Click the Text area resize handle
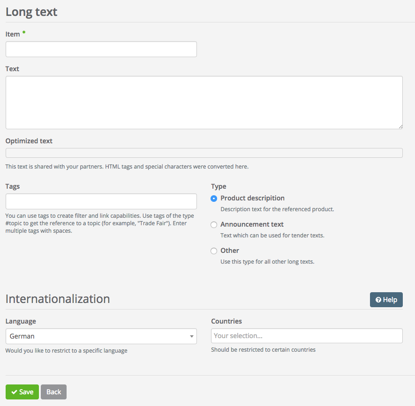Viewport: 415px width, 406px height. tap(400, 126)
